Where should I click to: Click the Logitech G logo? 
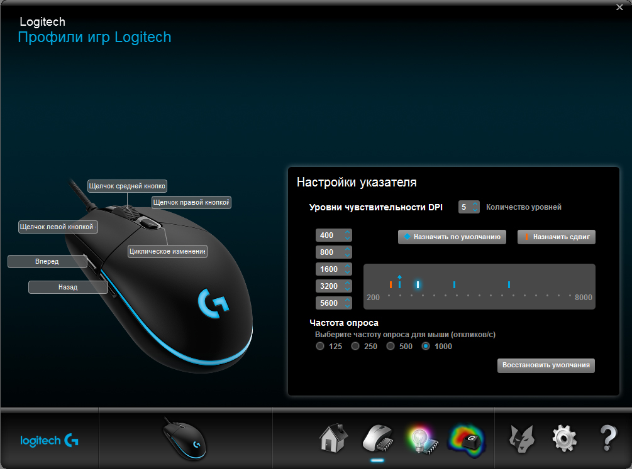[x=49, y=440]
